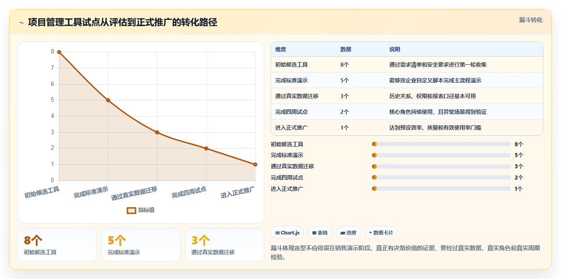Select the Chart.js tag chip
This screenshot has width=561, height=279.
(287, 233)
